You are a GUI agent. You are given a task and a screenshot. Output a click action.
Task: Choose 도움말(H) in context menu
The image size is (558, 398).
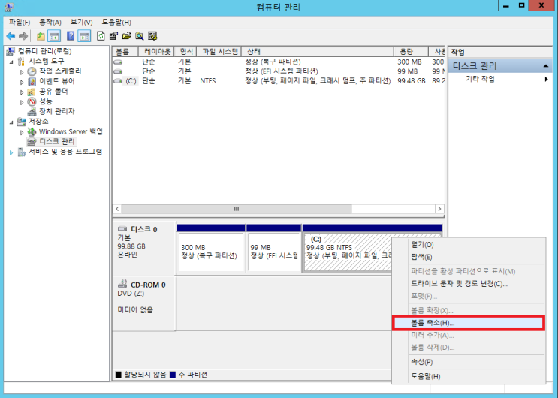(x=469, y=376)
